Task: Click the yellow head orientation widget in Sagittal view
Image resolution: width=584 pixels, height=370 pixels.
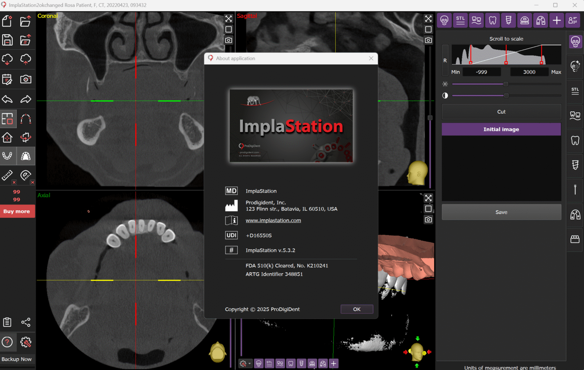Action: point(417,173)
